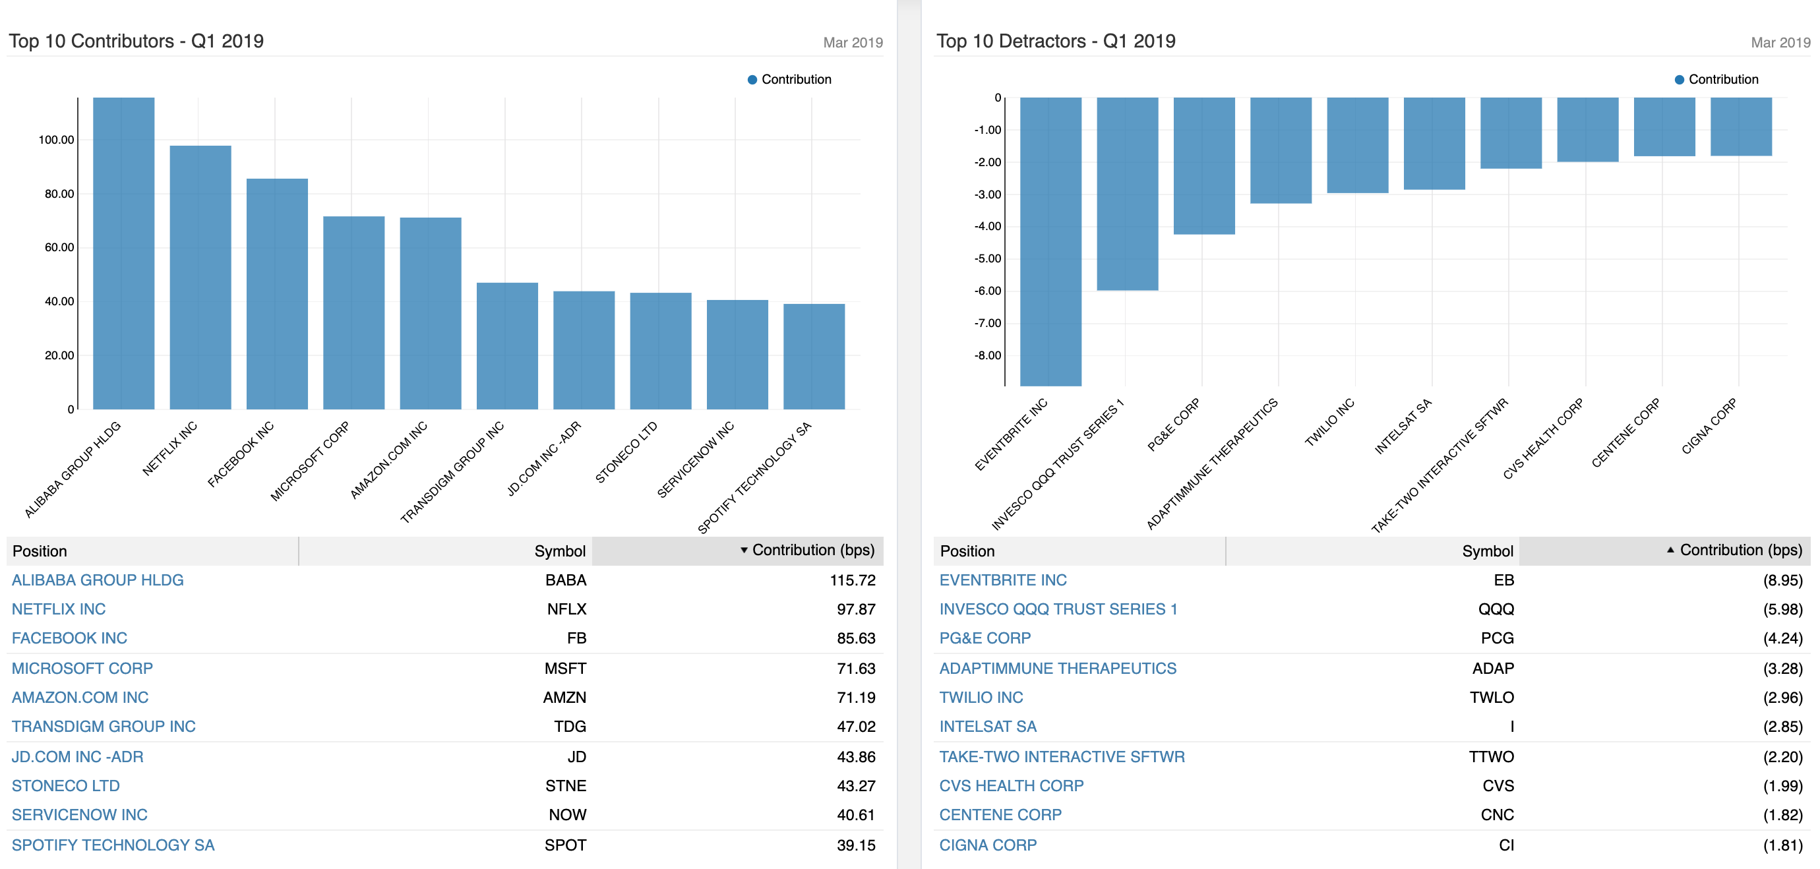Select the (8.95) contribution value

(1782, 580)
